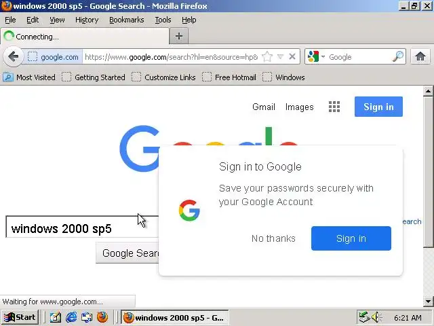
Task: Stop page loading with the X icon
Action: (292, 57)
